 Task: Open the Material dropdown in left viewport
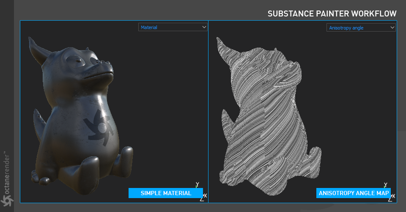(173, 27)
